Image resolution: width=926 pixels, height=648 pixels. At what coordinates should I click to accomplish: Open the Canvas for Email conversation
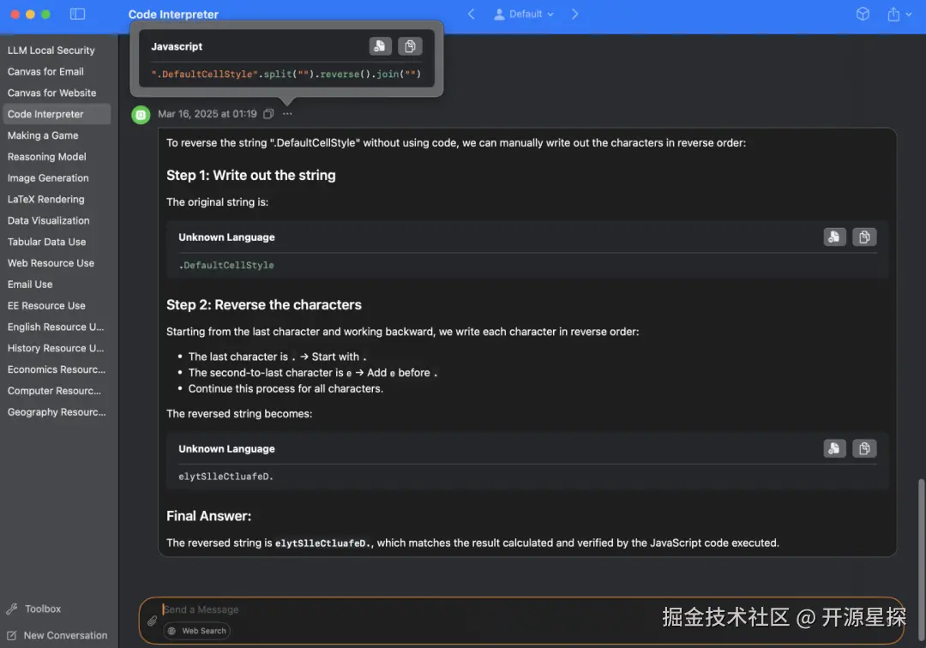point(57,71)
